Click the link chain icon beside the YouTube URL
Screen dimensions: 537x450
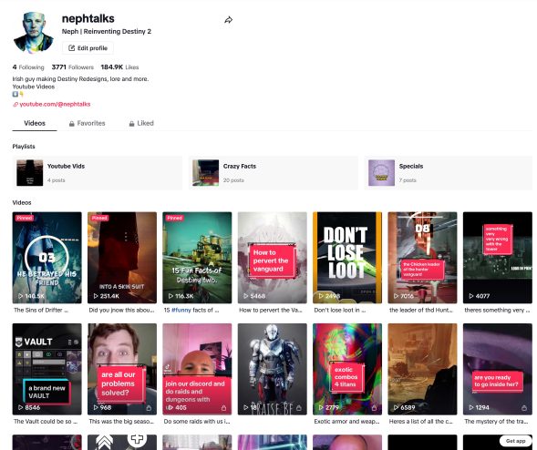click(x=15, y=105)
